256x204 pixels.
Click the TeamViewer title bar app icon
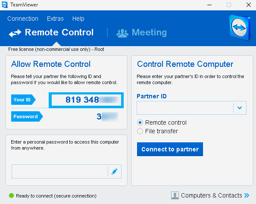pos(5,5)
